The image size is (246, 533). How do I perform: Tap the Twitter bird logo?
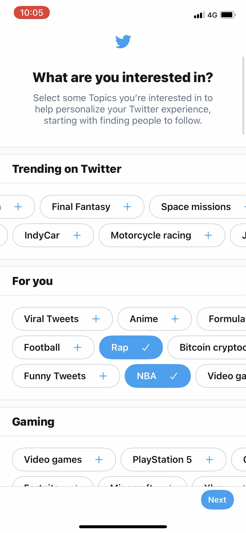pos(122,41)
